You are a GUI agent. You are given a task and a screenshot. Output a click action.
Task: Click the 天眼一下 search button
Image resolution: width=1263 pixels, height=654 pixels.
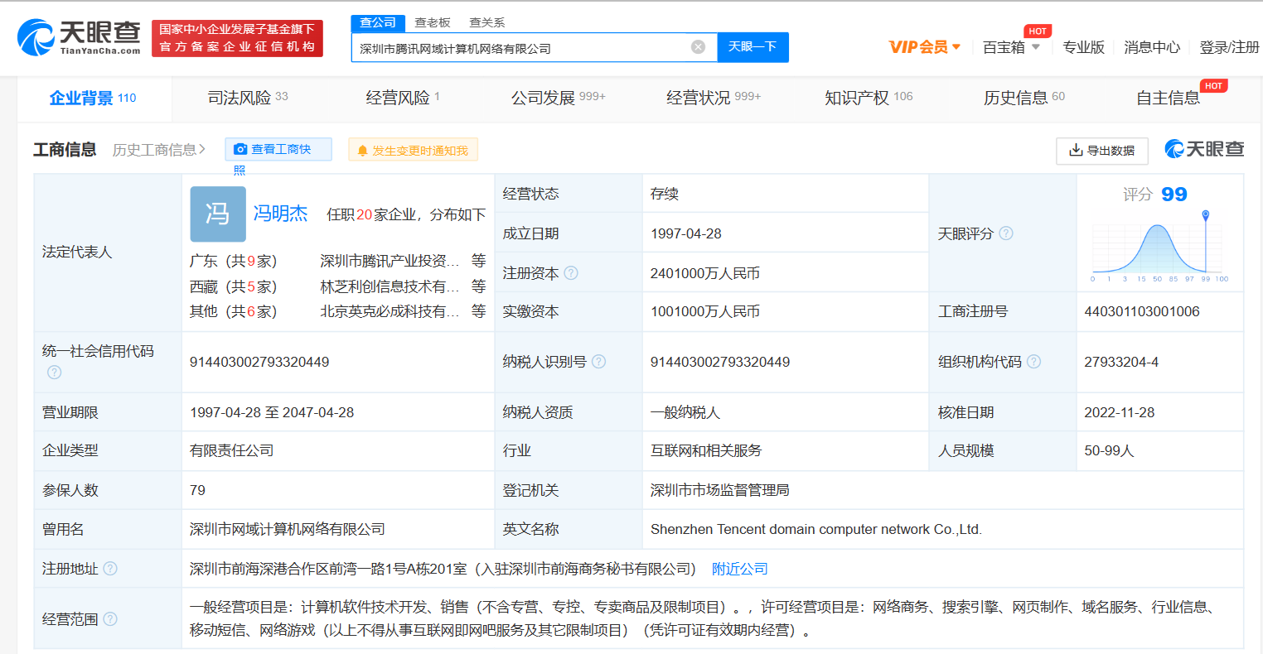(x=752, y=47)
